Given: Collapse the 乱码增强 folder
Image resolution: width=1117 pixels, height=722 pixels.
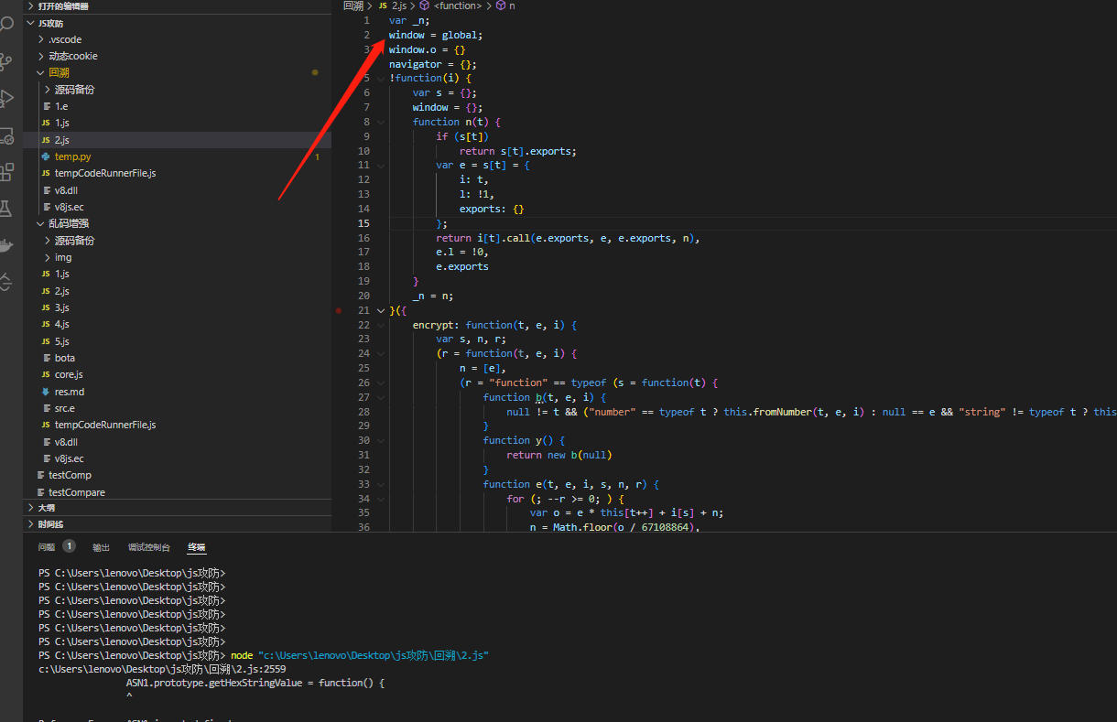Looking at the screenshot, I should click(x=41, y=223).
